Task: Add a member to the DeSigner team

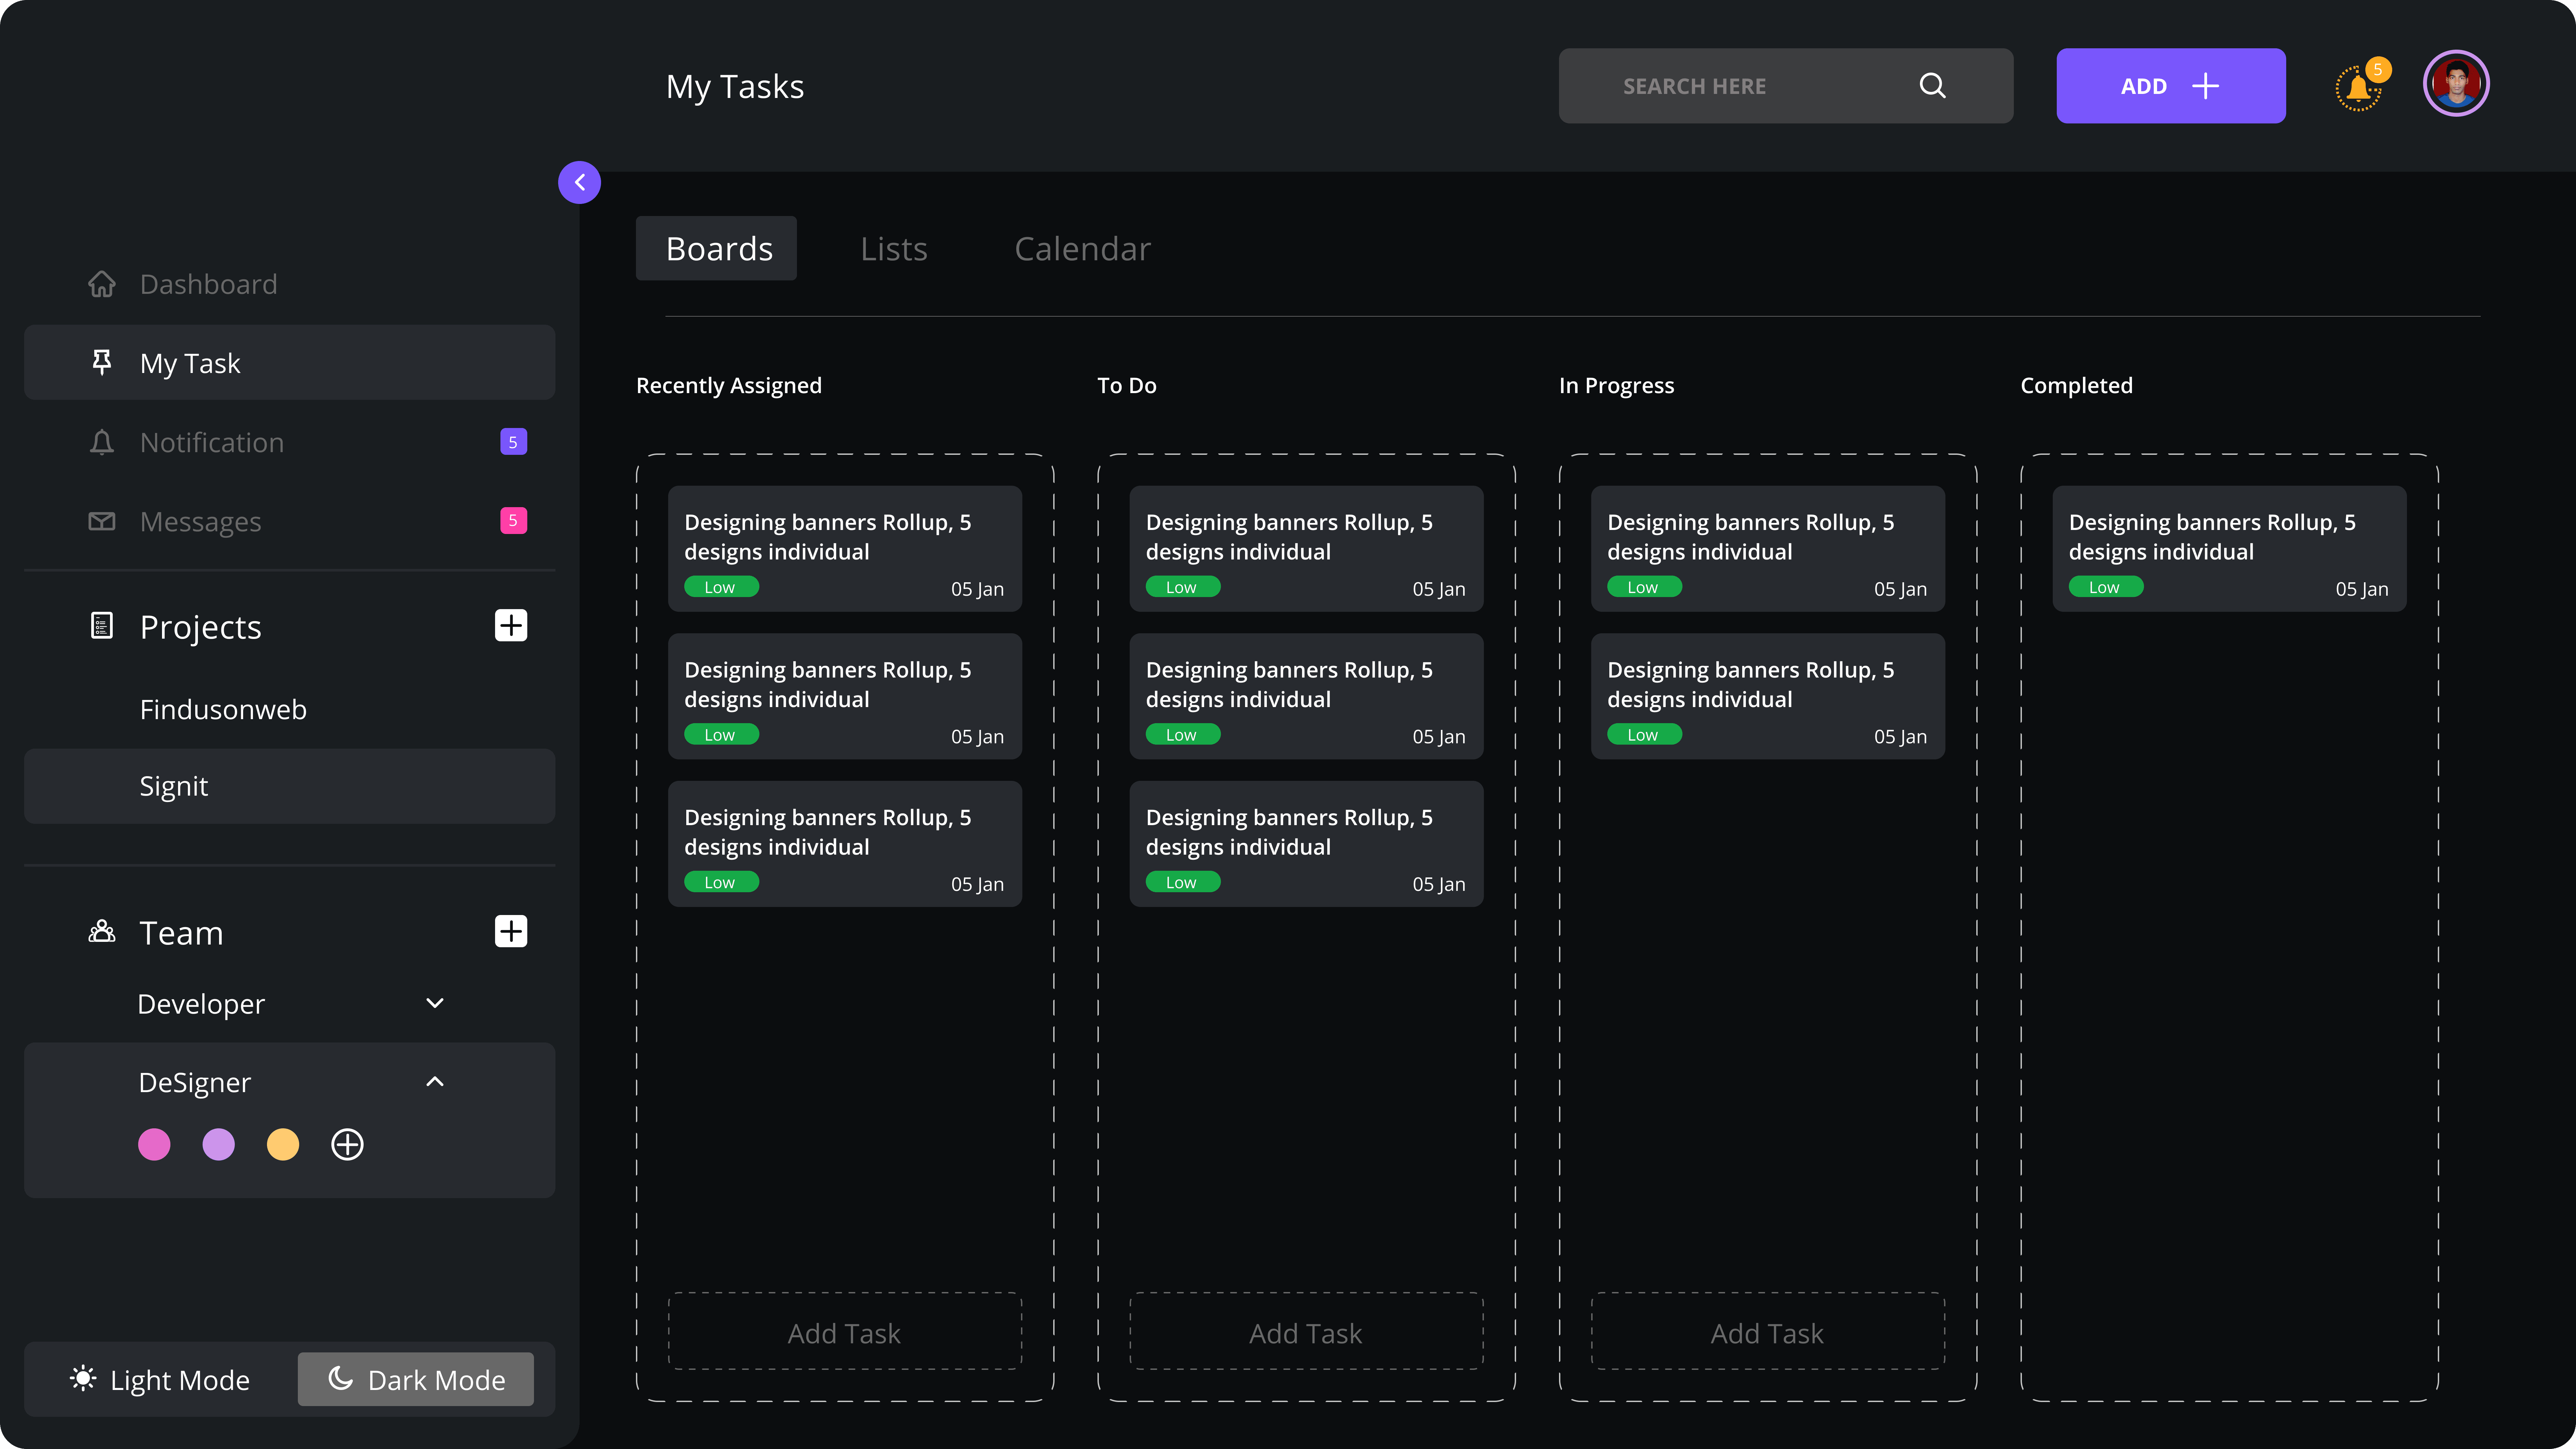Action: pos(347,1144)
